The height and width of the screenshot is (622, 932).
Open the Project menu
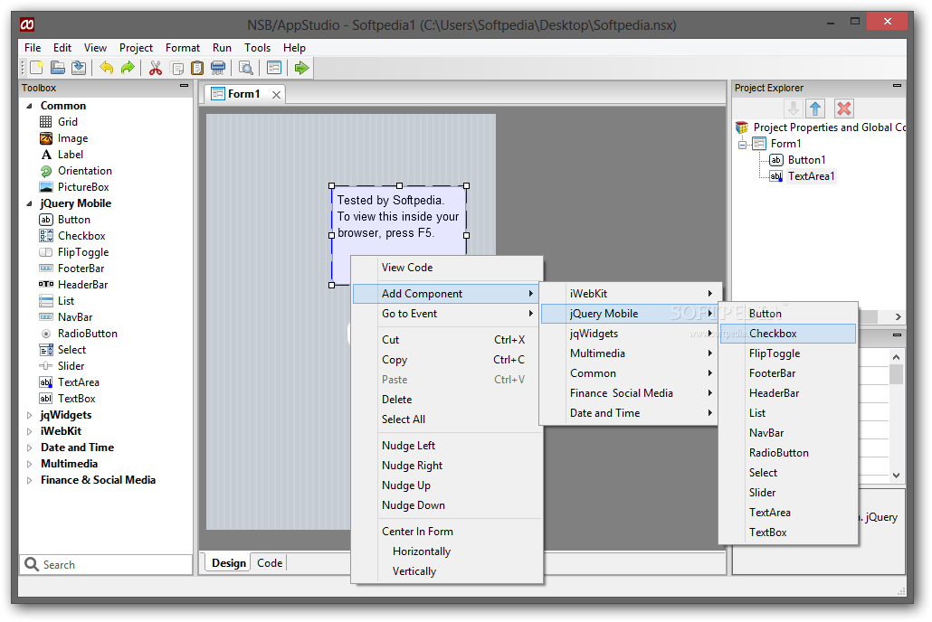[x=136, y=48]
